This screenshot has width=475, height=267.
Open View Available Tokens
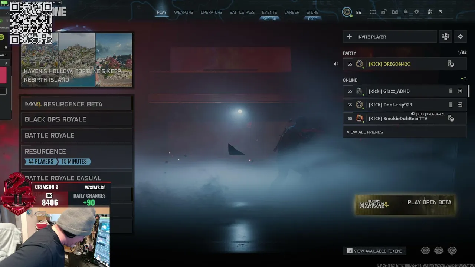374,251
